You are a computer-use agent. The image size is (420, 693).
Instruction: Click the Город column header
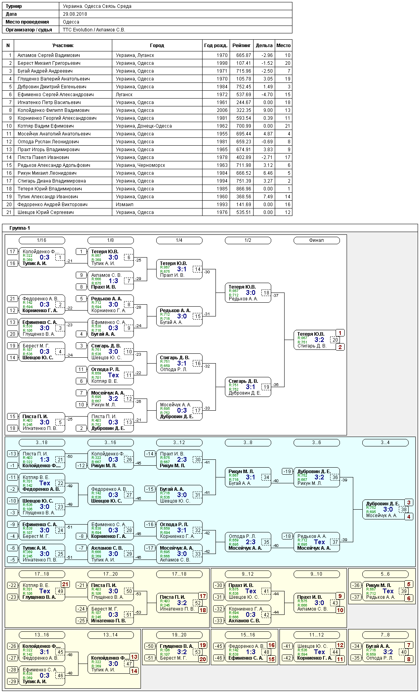click(157, 46)
